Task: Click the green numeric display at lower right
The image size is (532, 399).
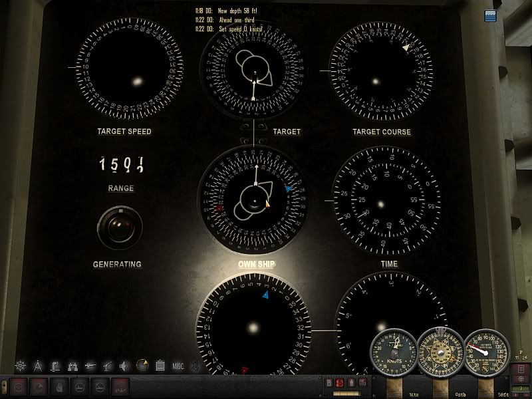Action: click(521, 389)
